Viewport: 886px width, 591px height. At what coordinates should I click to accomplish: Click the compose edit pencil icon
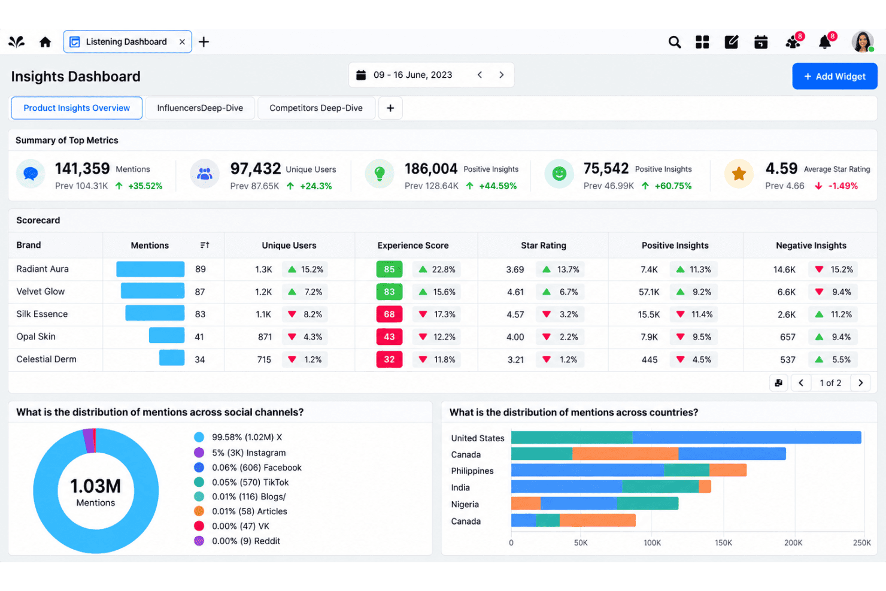coord(732,42)
